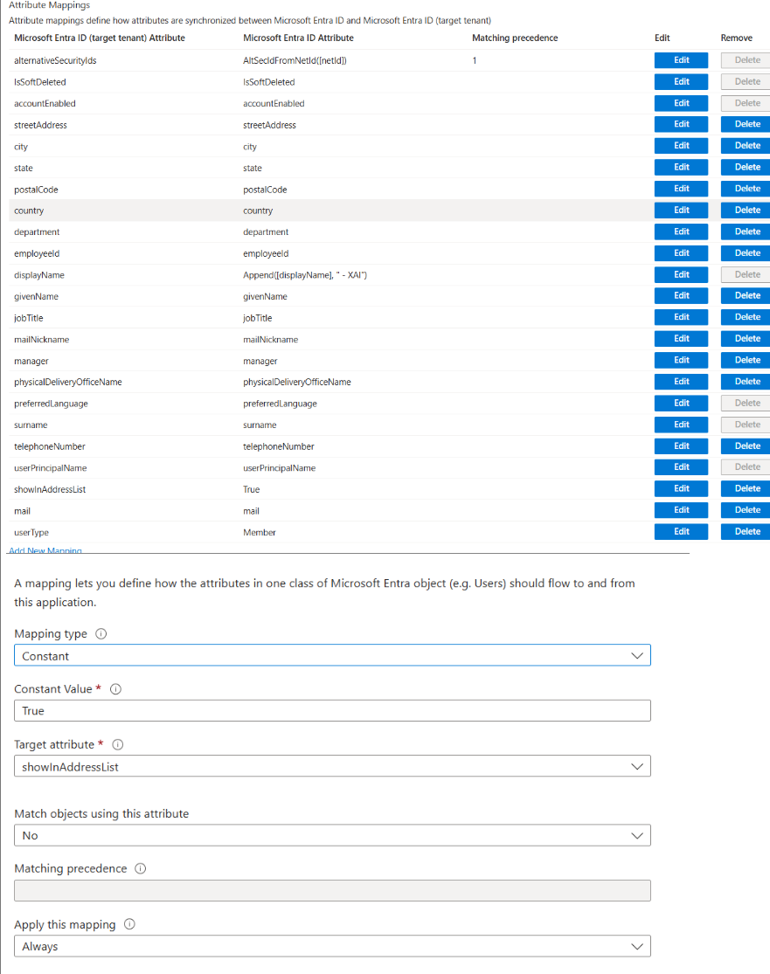
Task: Edit the showInAddressList mapping
Action: point(681,488)
